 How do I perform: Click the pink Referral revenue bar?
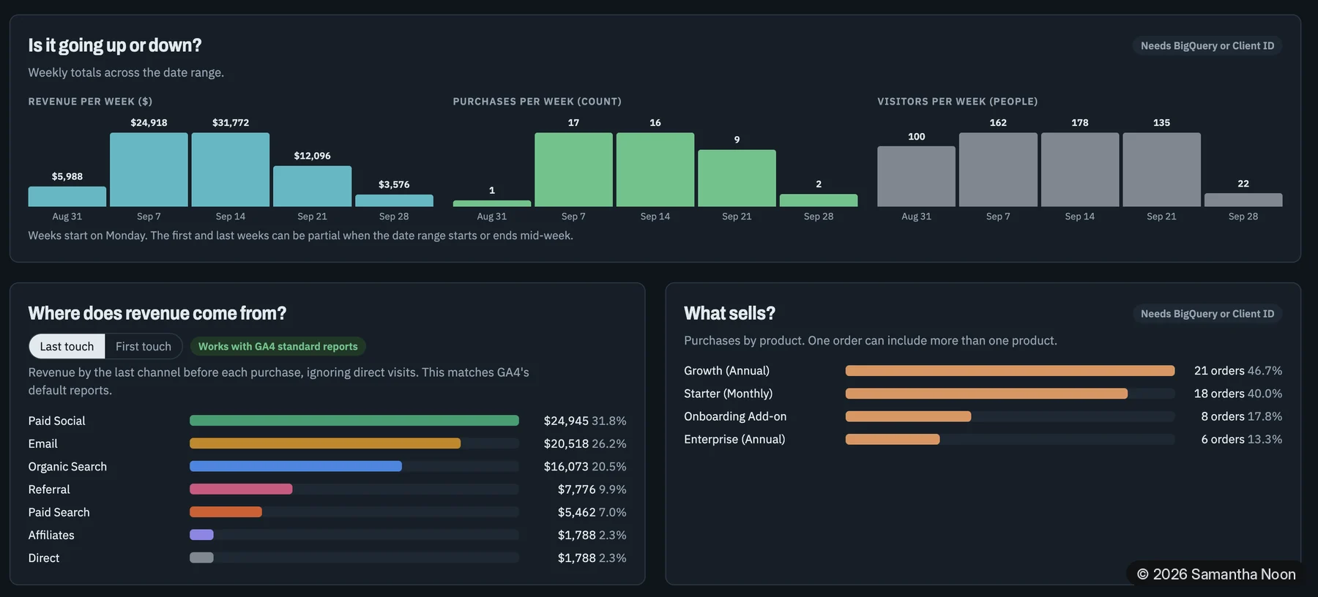click(x=241, y=489)
